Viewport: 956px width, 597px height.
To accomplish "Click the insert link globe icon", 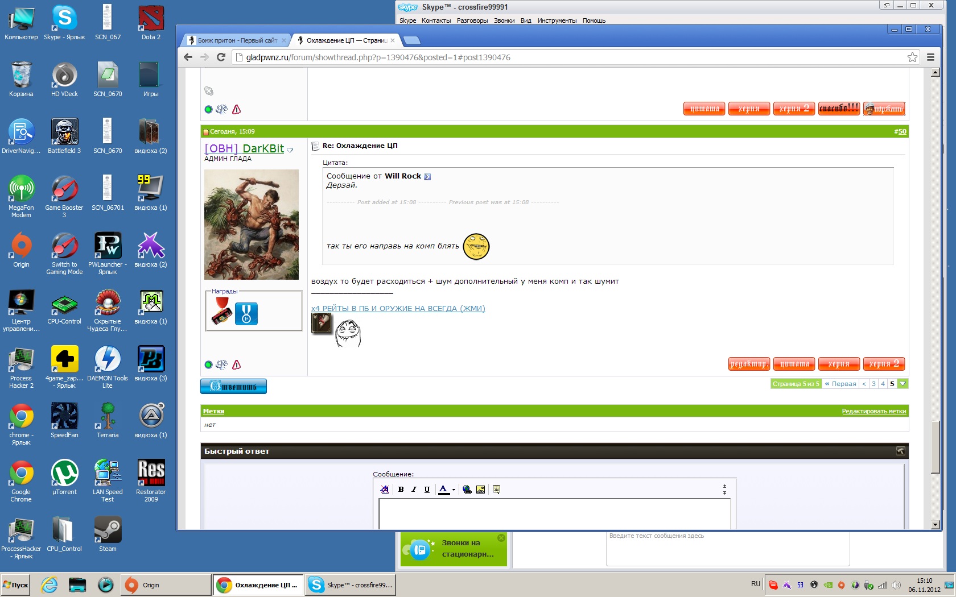I will 467,490.
